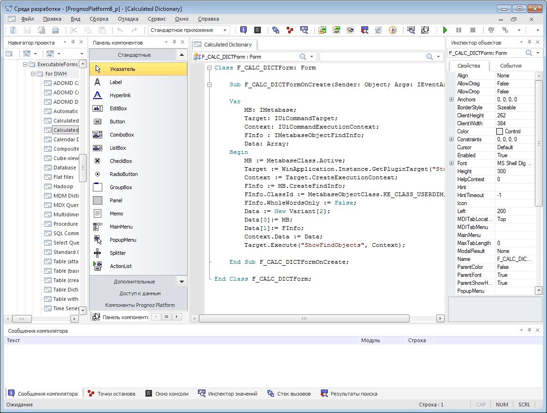Click the Color property Control swatch
This screenshot has width=547, height=413.
[500, 131]
